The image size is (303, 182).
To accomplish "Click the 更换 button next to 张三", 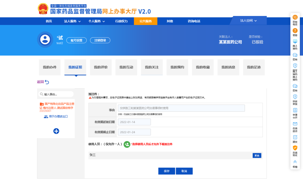I will [257, 155].
